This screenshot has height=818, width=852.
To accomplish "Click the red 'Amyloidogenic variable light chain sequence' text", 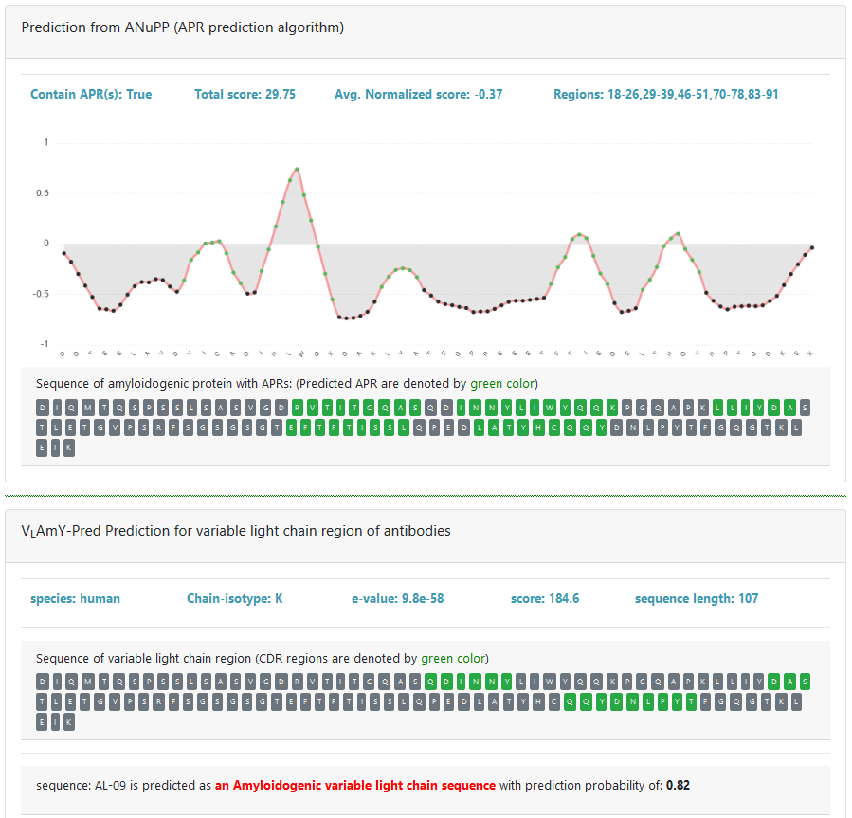I will 355,786.
